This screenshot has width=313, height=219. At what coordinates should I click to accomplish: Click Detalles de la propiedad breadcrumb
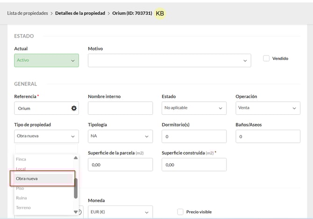80,13
